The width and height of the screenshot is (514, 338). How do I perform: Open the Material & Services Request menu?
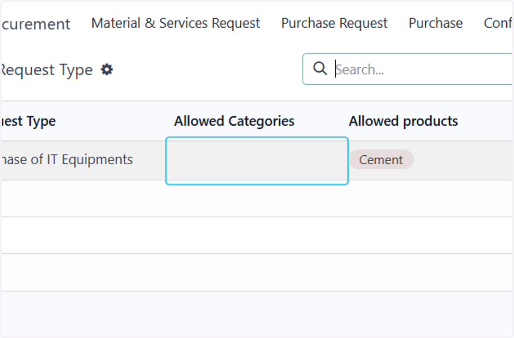coord(176,23)
